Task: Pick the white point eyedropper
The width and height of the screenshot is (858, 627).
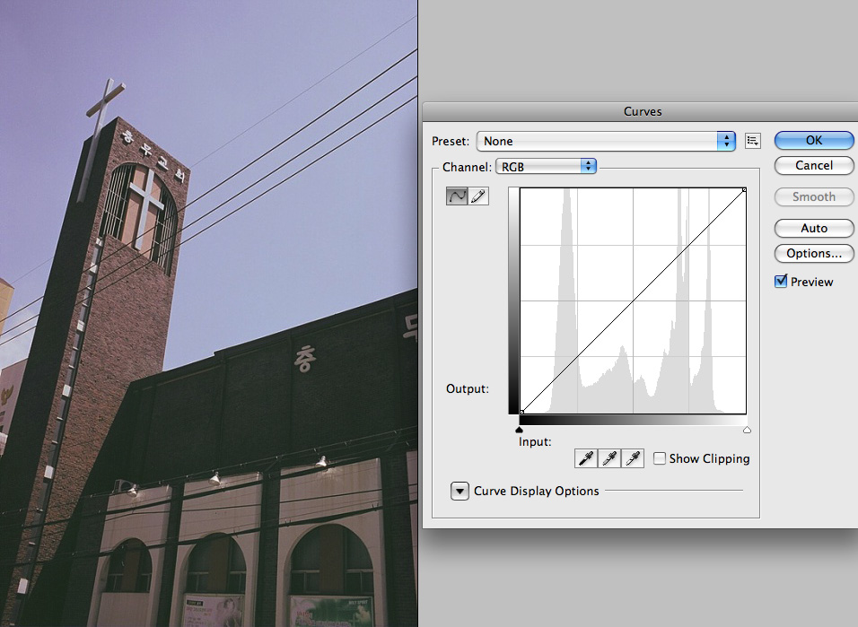Action: point(634,459)
